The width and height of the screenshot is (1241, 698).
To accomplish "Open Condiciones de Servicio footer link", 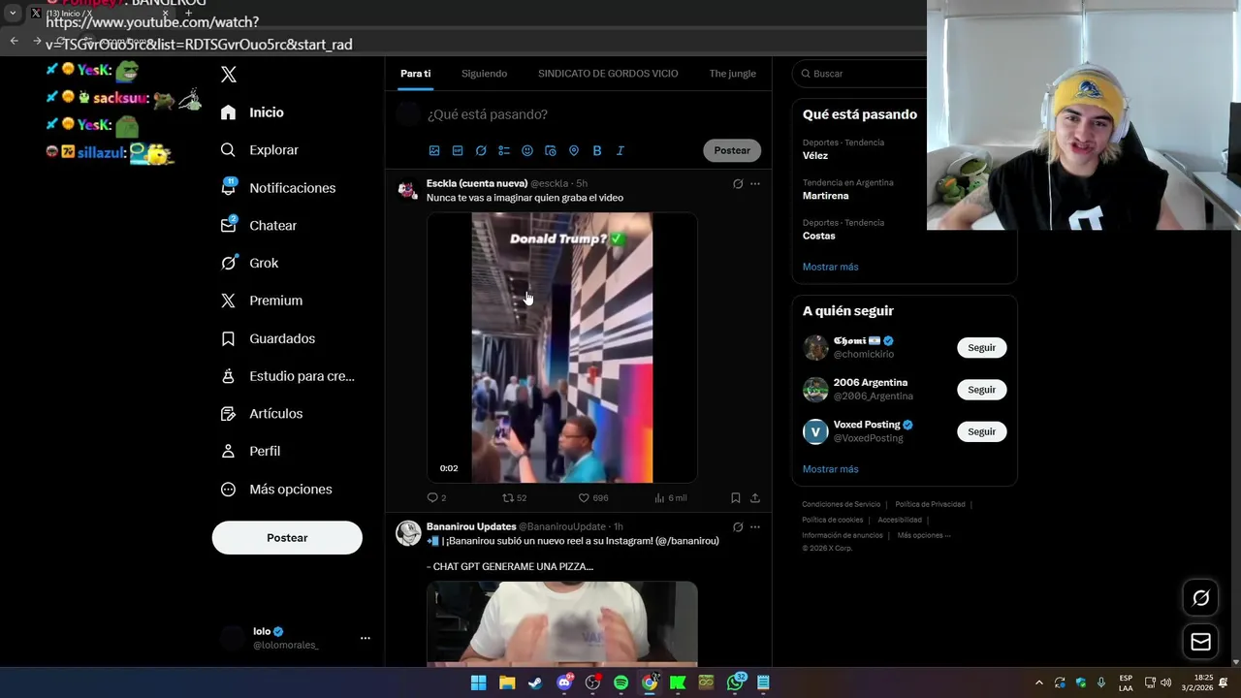I will 841,504.
